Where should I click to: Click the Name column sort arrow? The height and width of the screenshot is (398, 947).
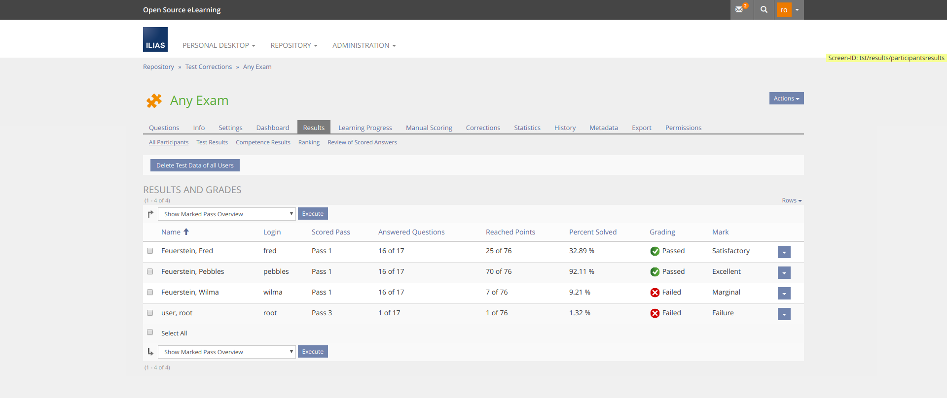(x=186, y=232)
